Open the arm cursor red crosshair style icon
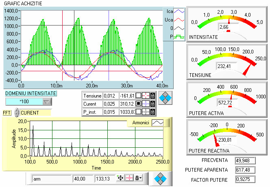The width and height of the screenshot is (270, 187). coord(129,178)
